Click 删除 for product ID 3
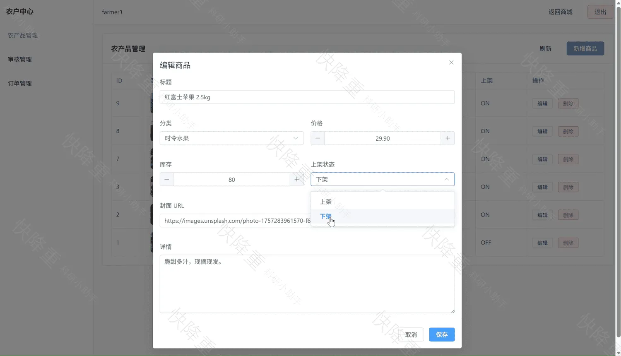The image size is (621, 356). [x=568, y=187]
